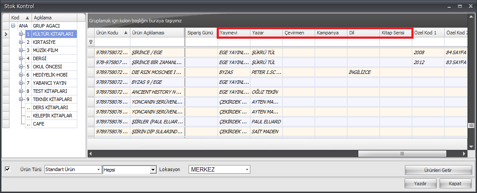Click the Yayınevi filter row cell
The image size is (477, 193).
click(234, 42)
